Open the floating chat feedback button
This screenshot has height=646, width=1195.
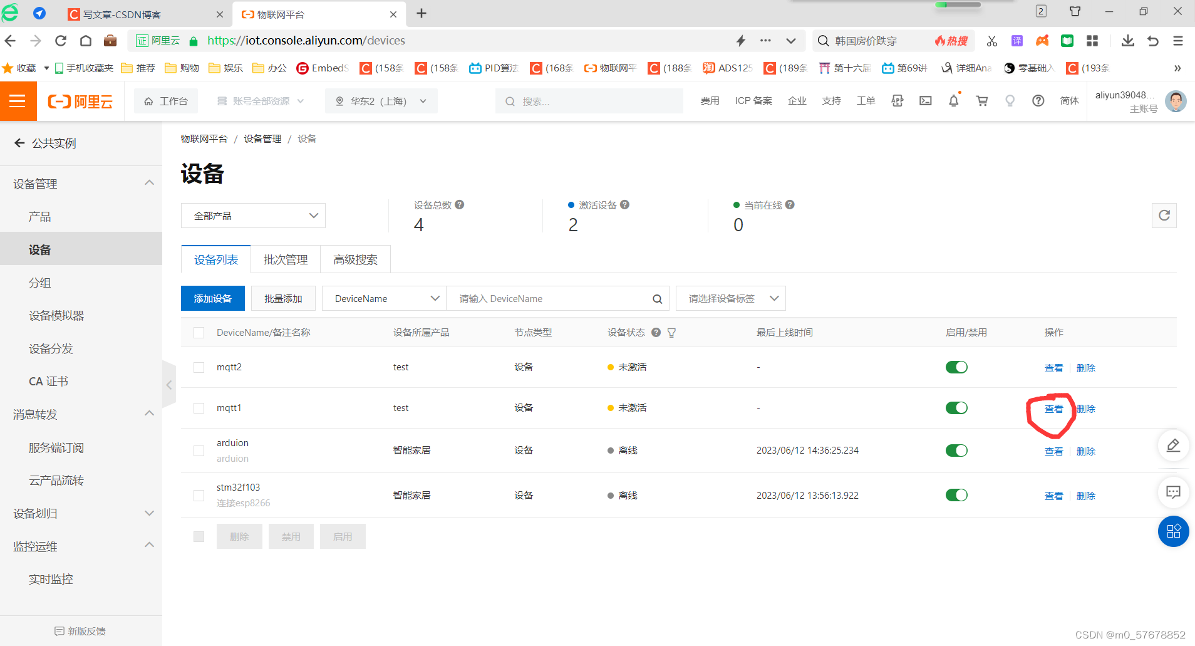click(1173, 492)
